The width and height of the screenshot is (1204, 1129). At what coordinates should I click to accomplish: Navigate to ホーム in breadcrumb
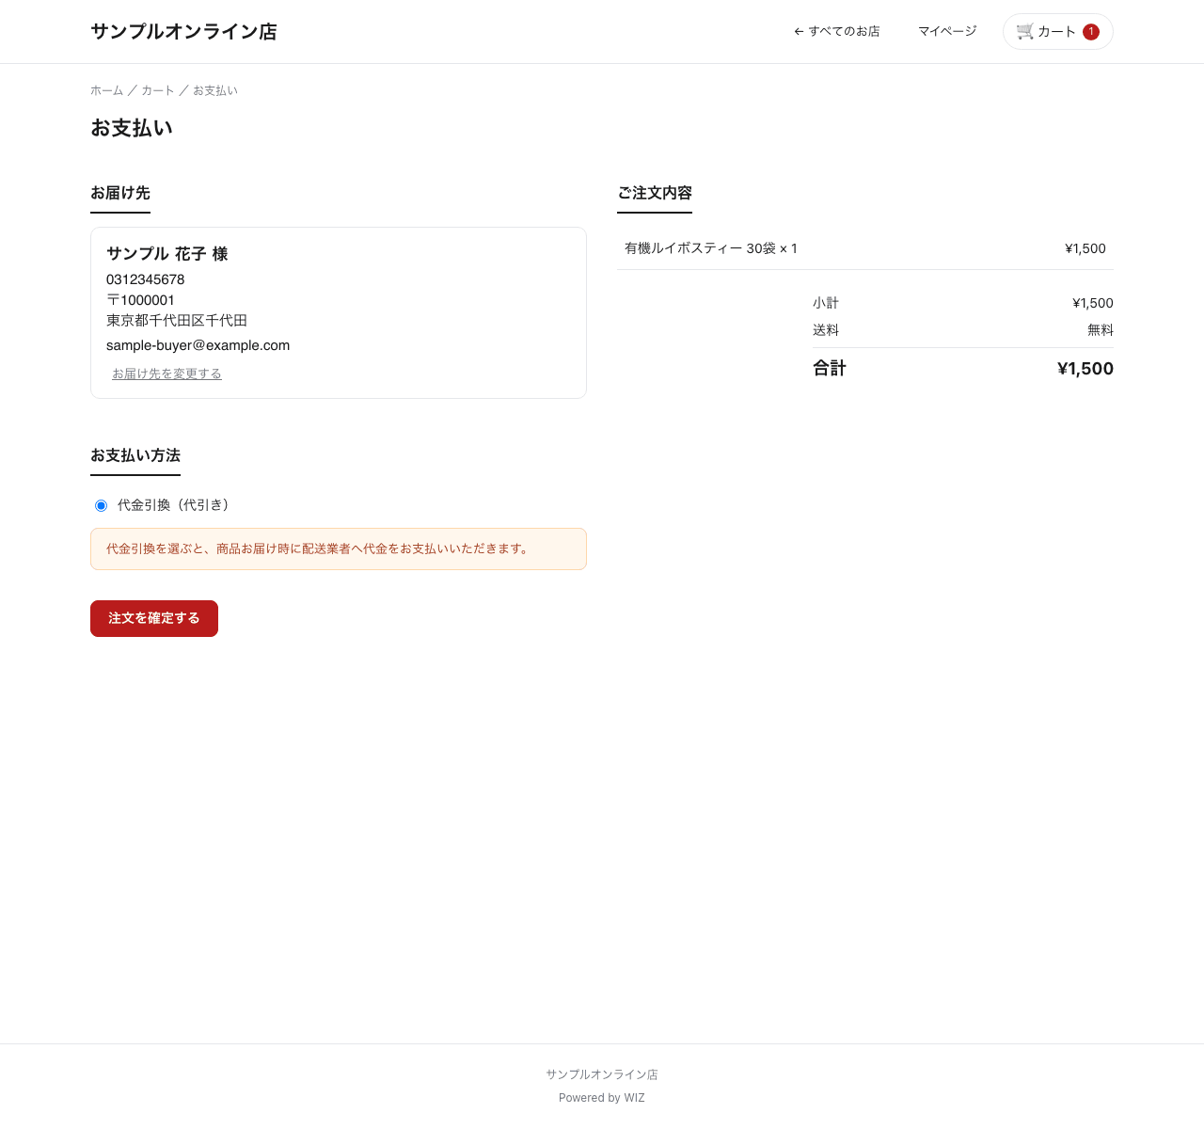tap(106, 90)
